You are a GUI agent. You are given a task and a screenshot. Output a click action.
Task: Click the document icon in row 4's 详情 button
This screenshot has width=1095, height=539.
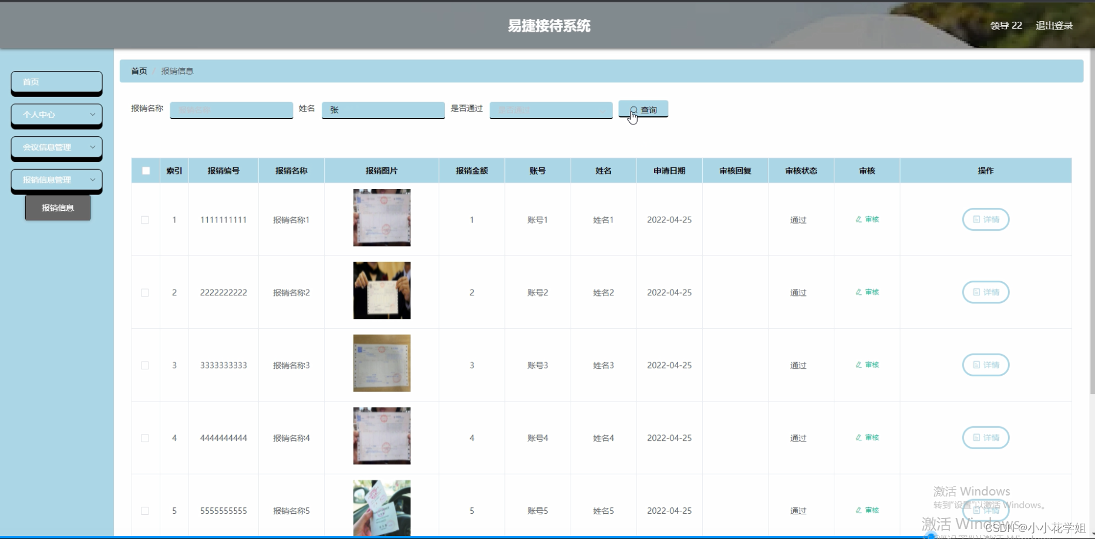pos(976,437)
